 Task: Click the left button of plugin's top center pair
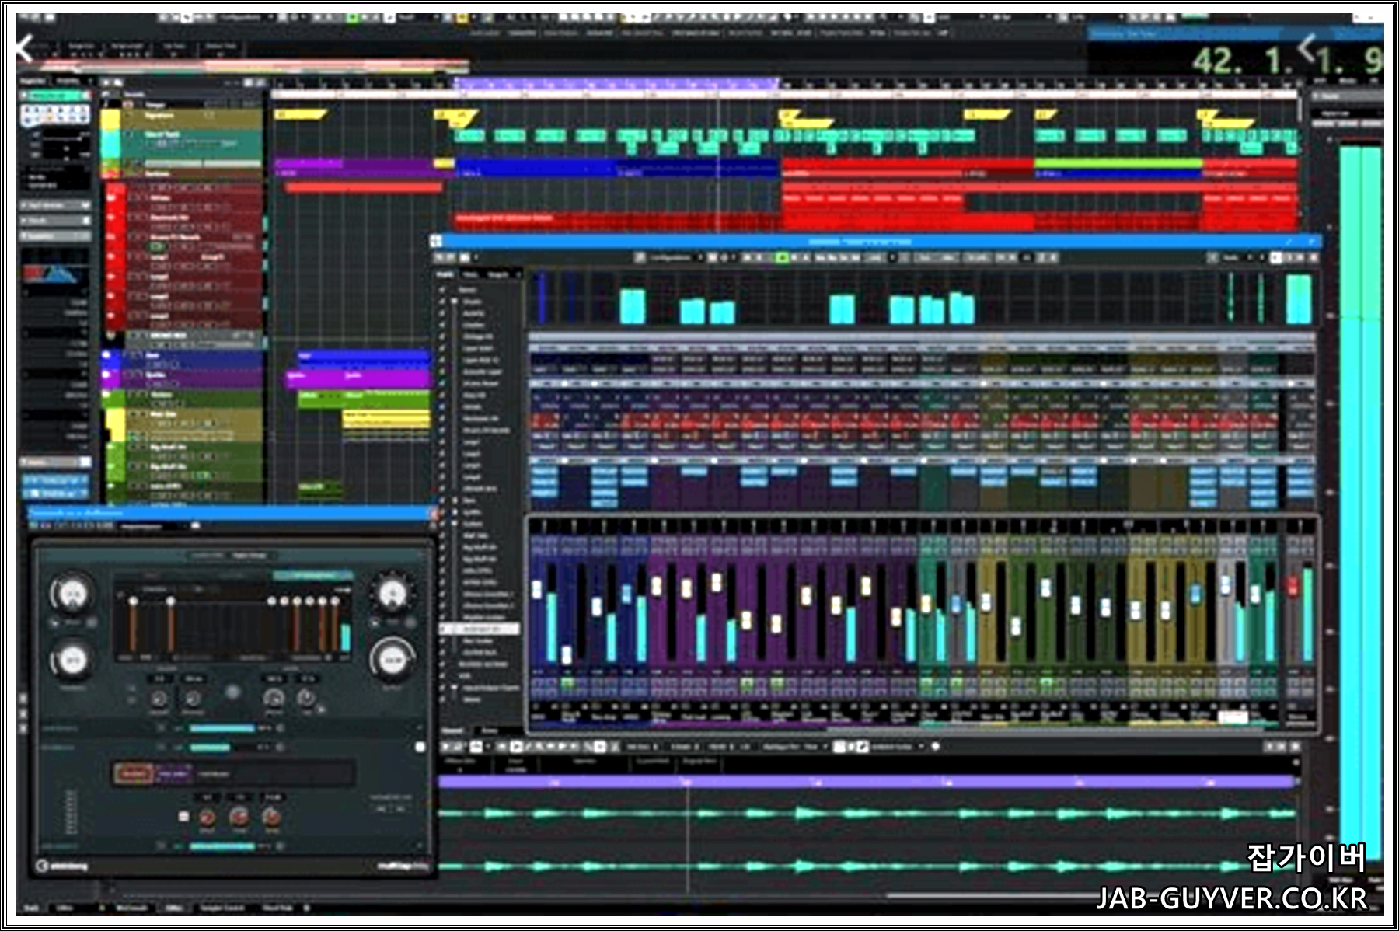coord(207,556)
